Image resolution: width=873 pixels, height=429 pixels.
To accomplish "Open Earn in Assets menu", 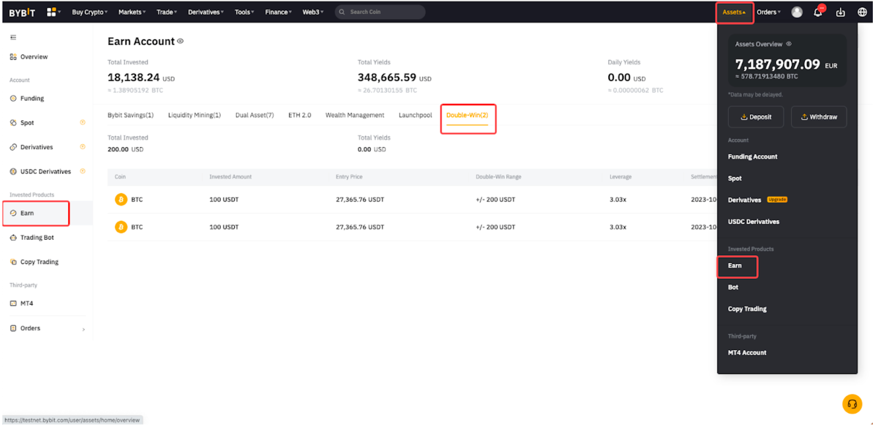I will 734,265.
